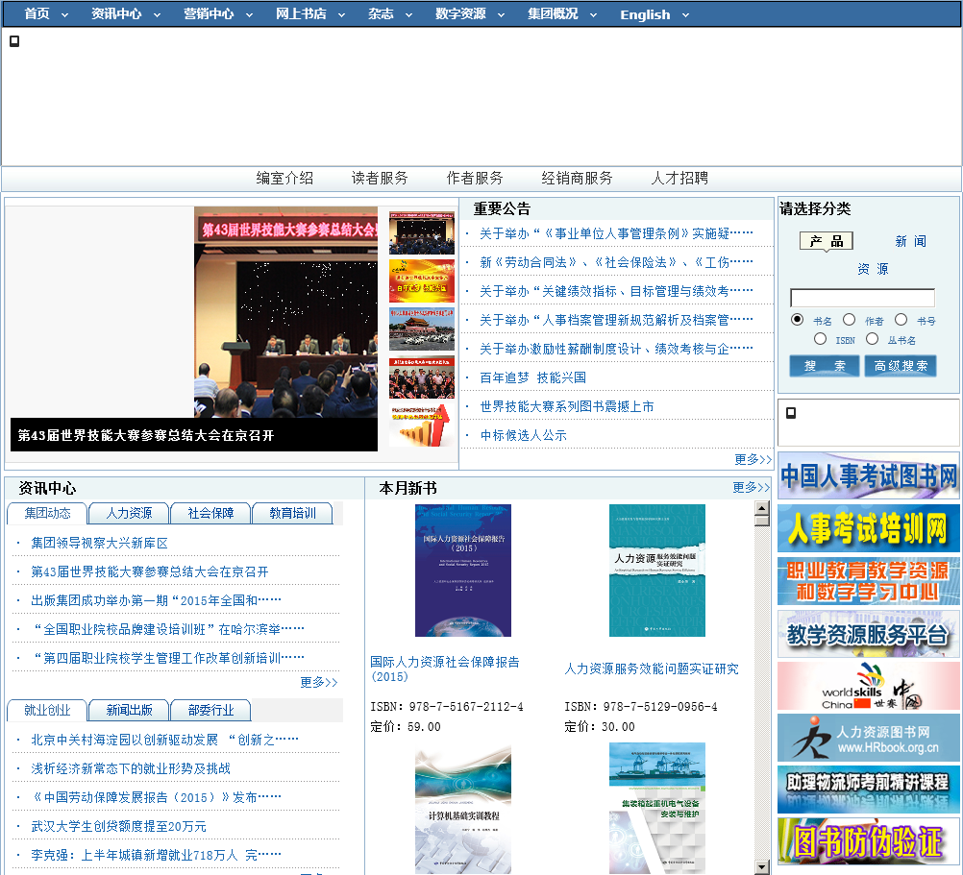Open the 人力资源服务效能问题实证研究 book cover
The image size is (963, 875).
point(657,570)
